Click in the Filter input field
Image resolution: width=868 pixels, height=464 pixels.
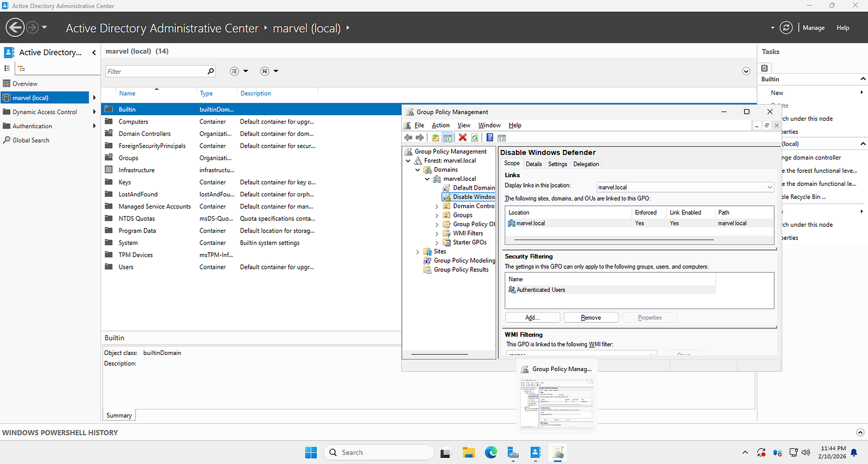click(156, 71)
